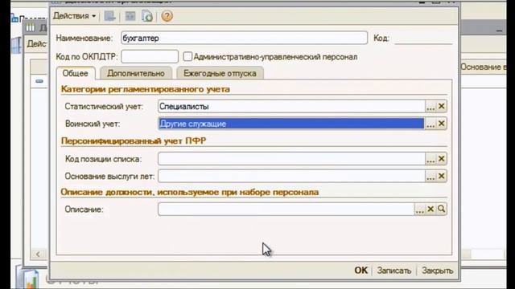This screenshot has width=515, height=289.
Task: Open selection for Воинский учет (ellipsis)
Action: point(431,124)
